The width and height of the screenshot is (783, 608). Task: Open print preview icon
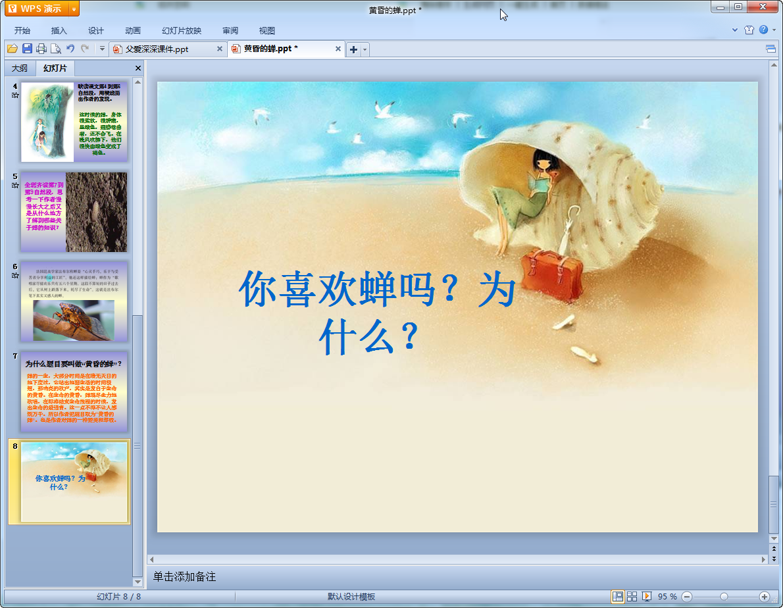point(56,49)
